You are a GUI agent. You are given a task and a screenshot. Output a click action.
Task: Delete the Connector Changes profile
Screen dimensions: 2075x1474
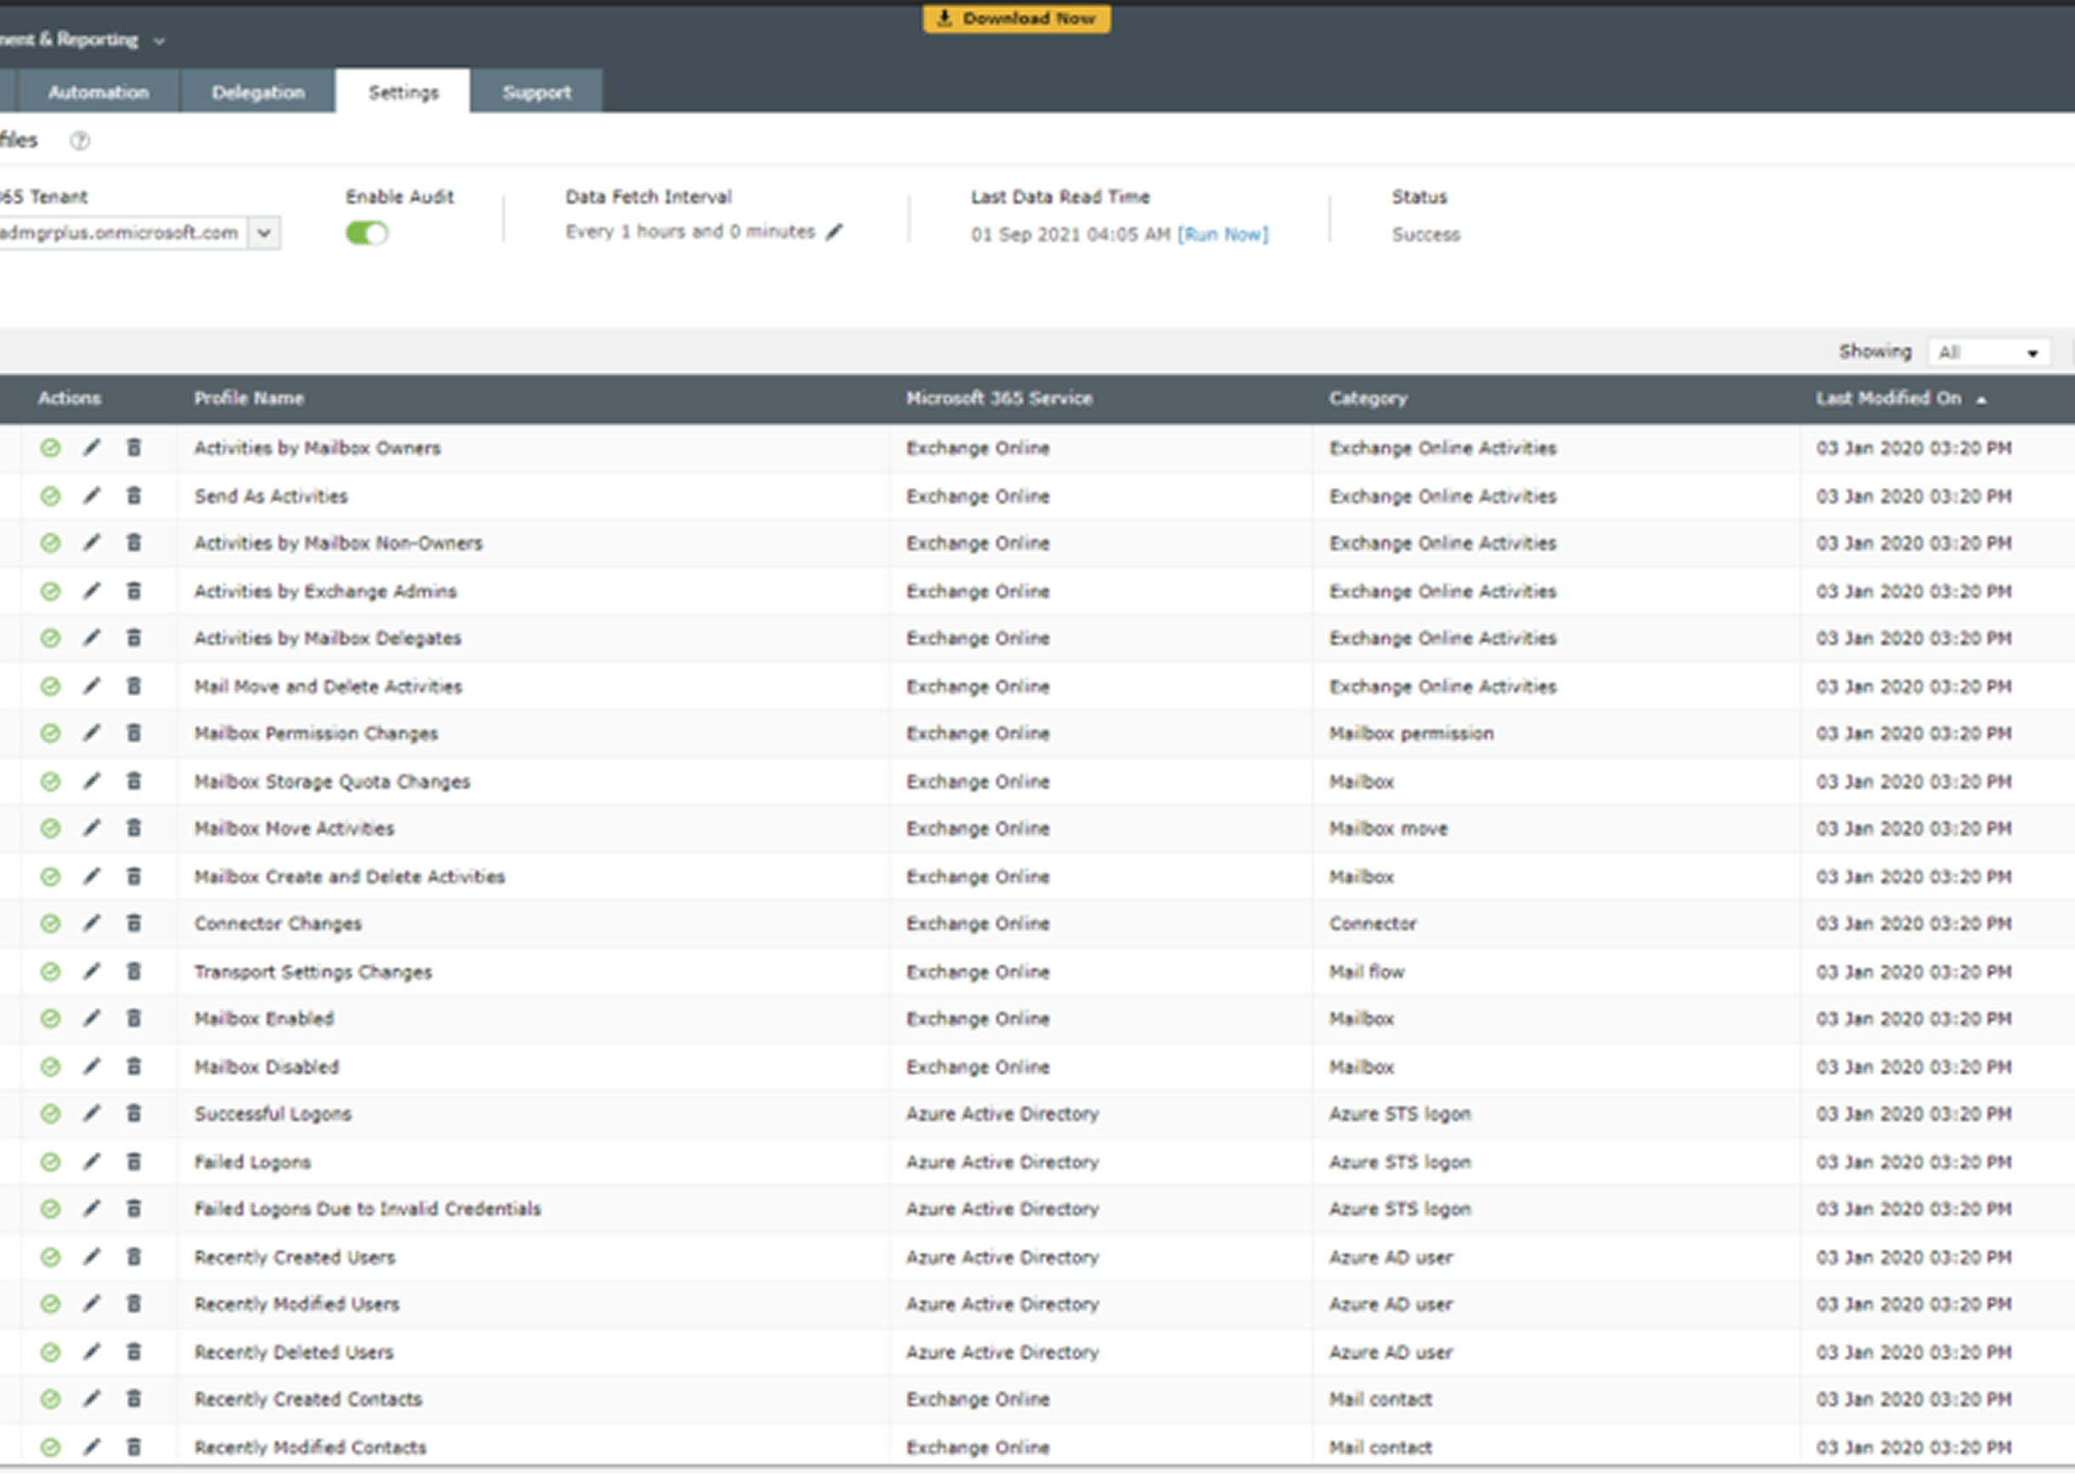tap(133, 923)
